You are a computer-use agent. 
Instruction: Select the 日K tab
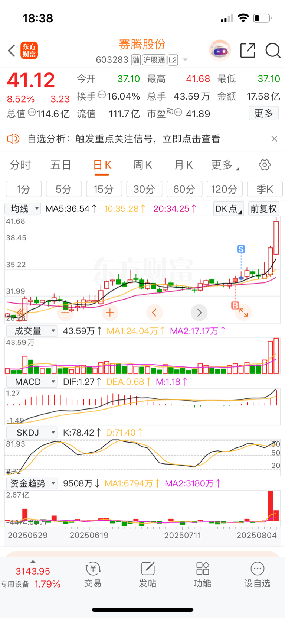point(102,165)
